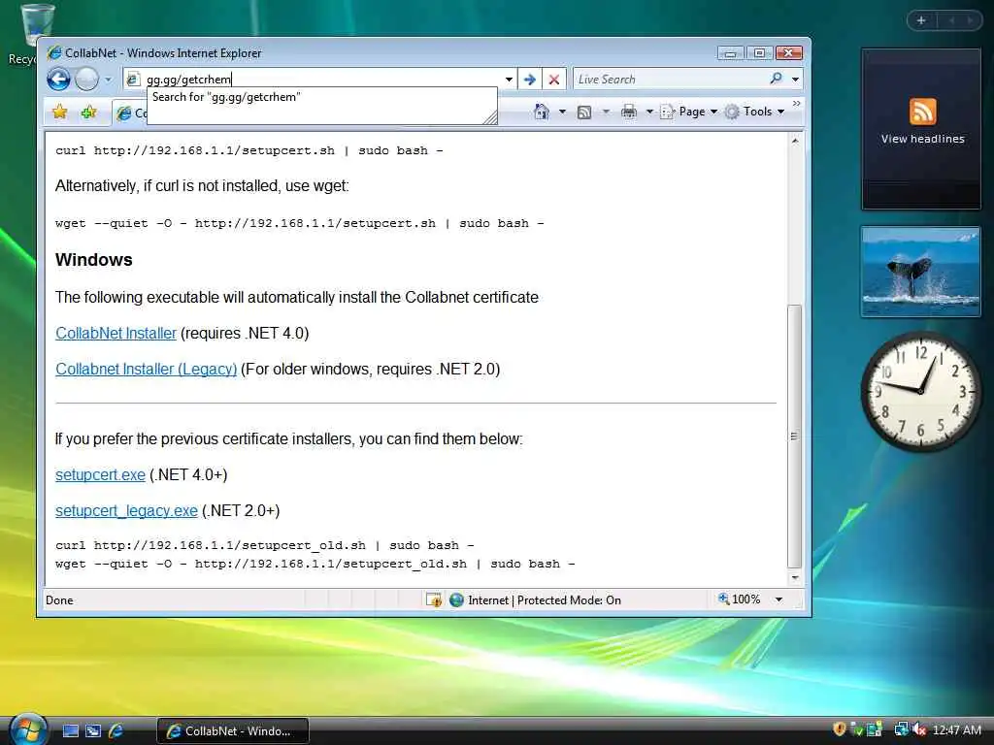Open the Tools menu
Image resolution: width=994 pixels, height=745 pixels.
(x=755, y=112)
